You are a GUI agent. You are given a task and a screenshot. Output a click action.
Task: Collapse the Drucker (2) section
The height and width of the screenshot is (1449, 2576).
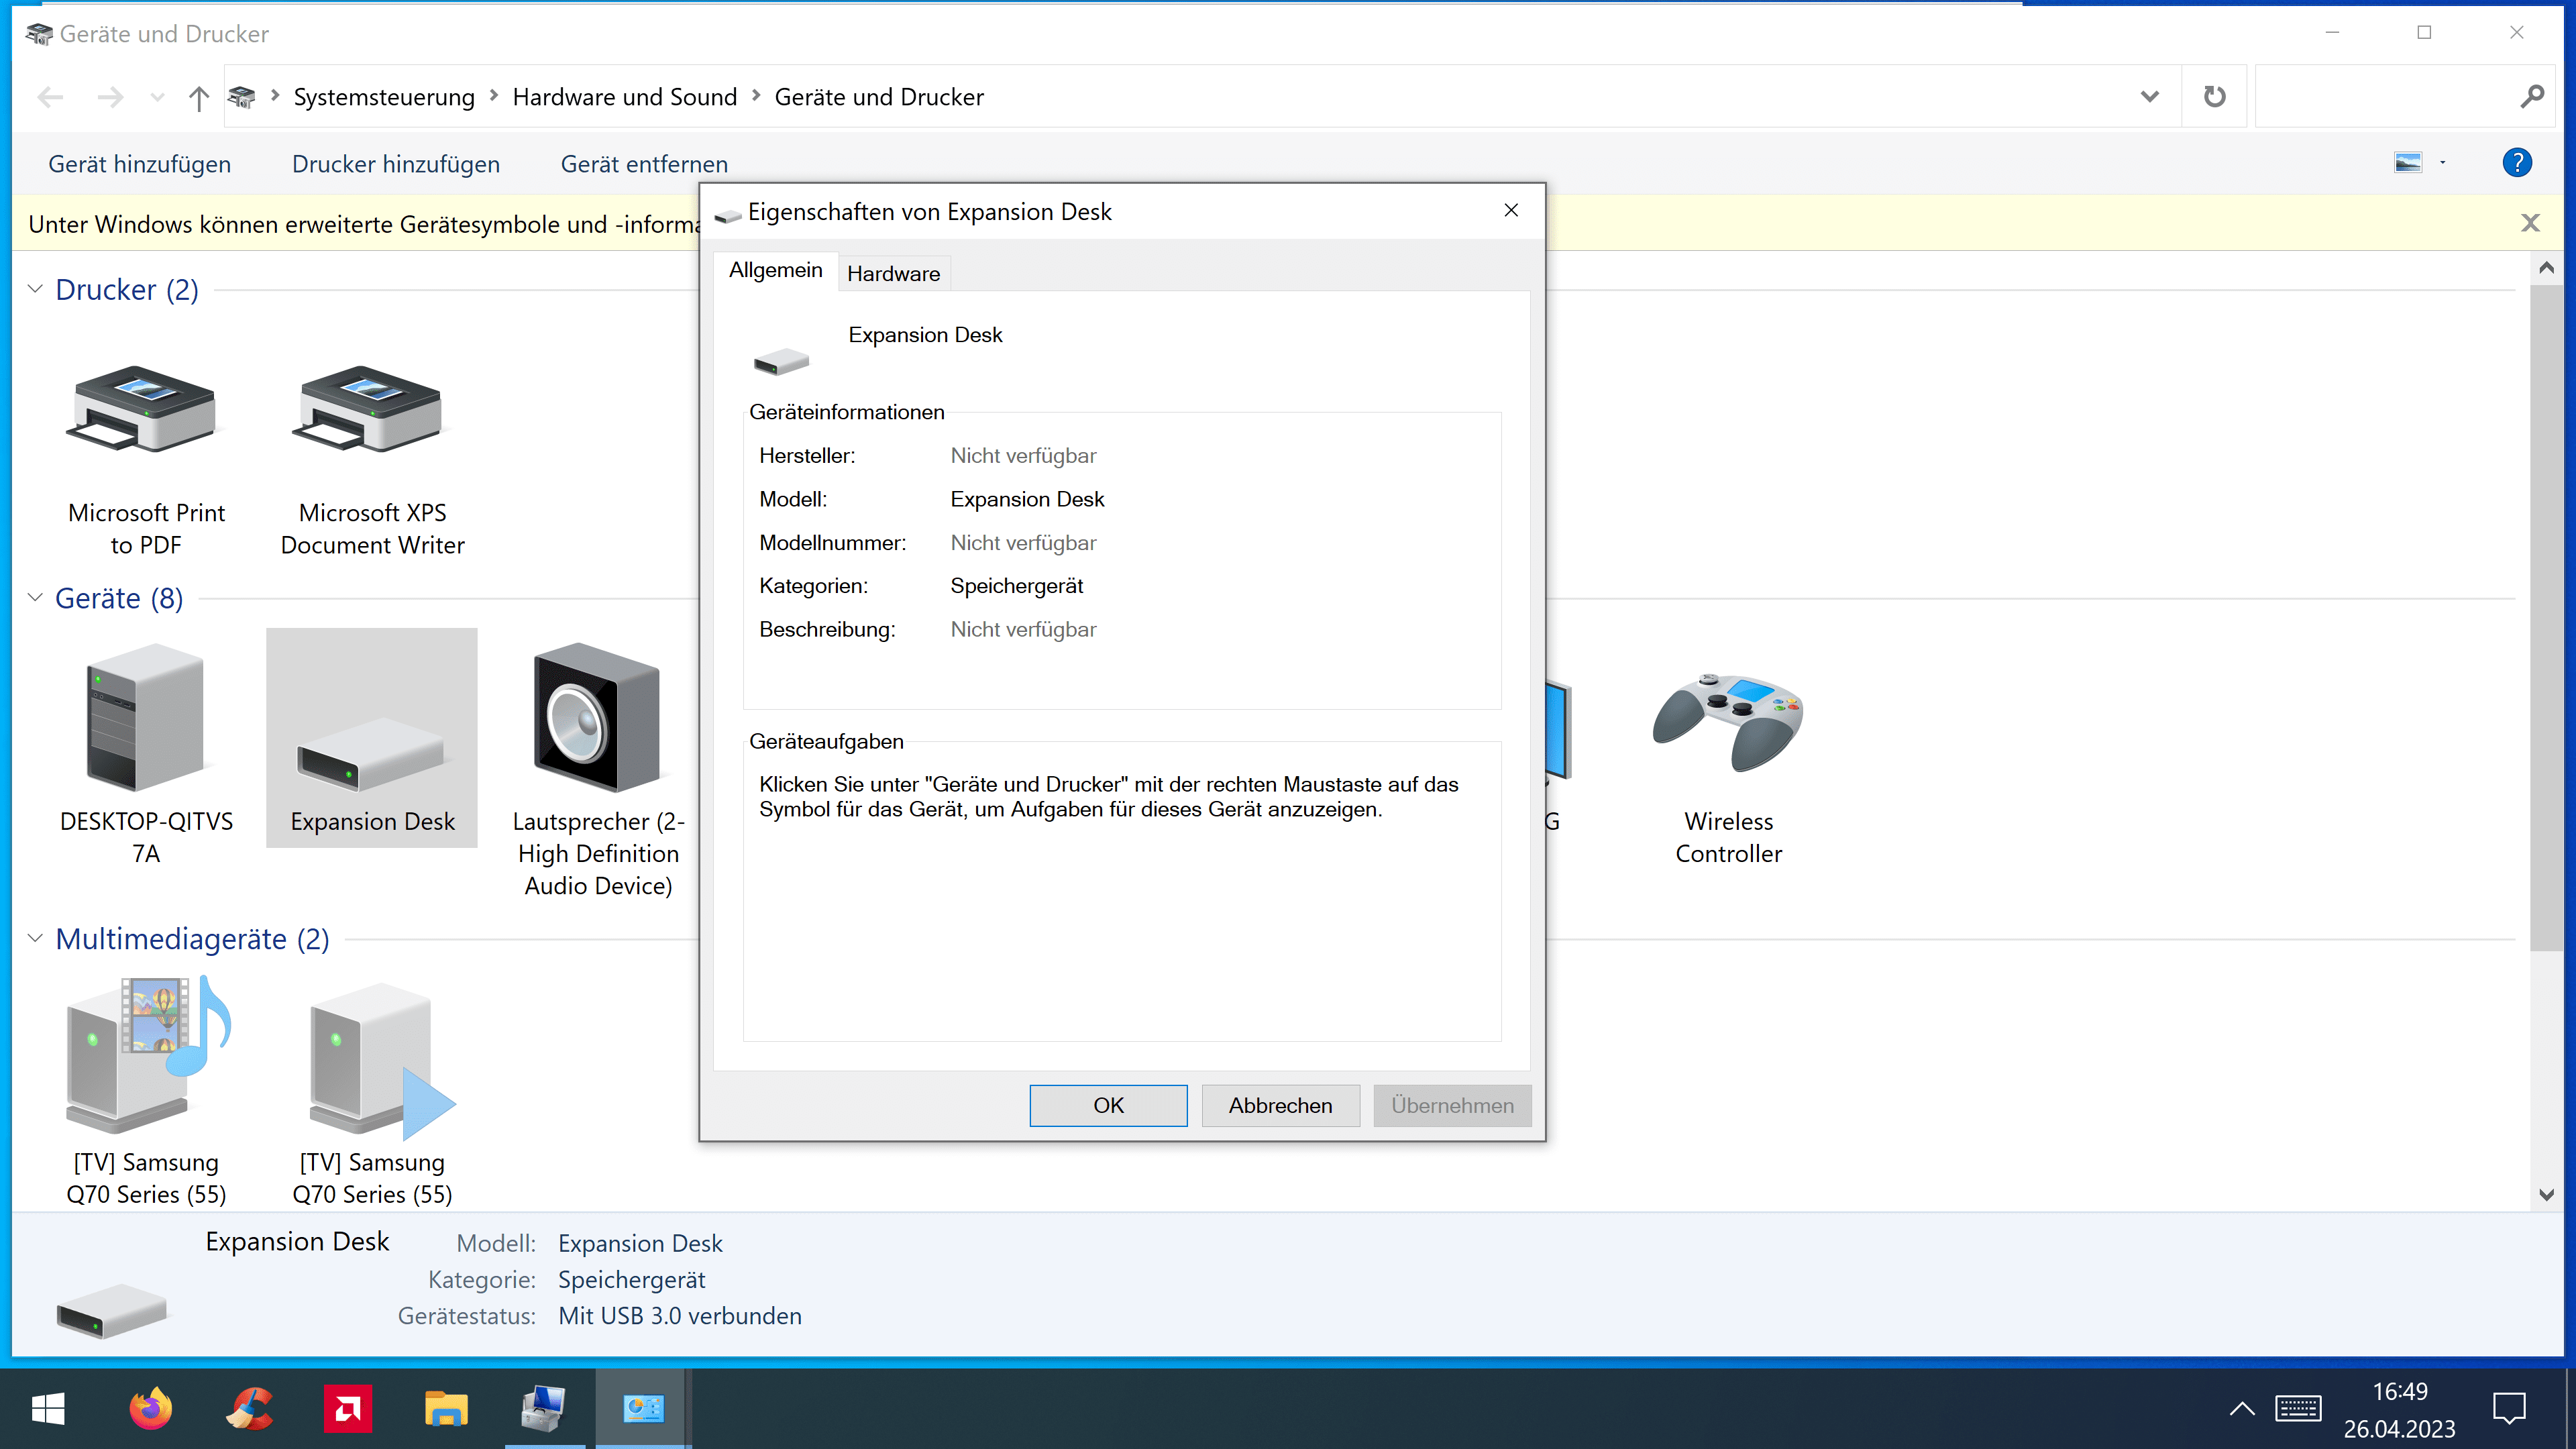coord(35,290)
